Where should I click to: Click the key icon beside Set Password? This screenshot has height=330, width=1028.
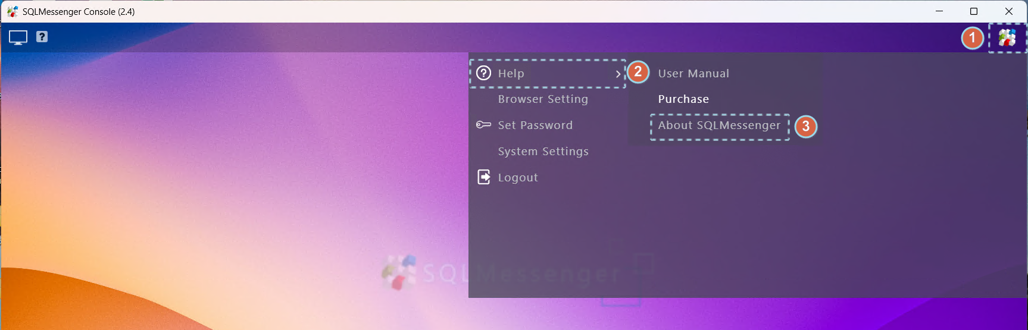483,125
